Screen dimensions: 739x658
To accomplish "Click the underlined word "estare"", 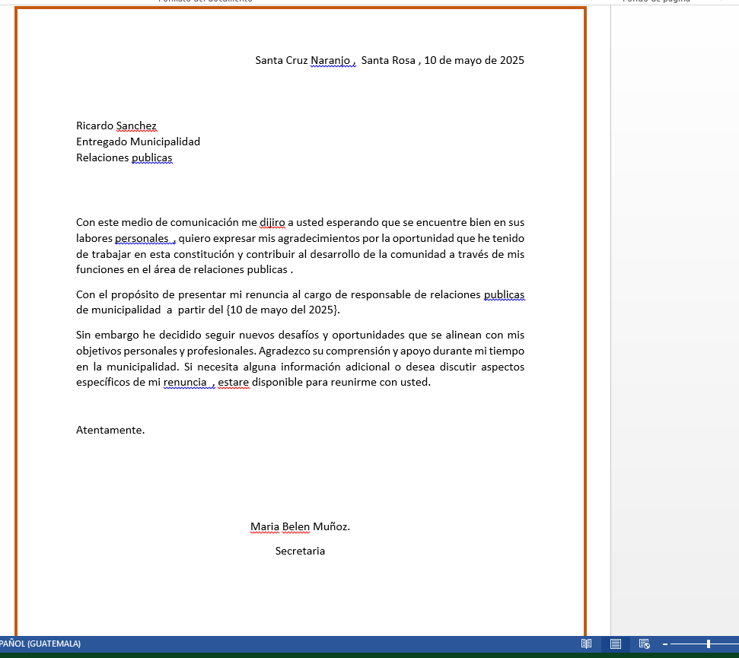I will pos(234,382).
